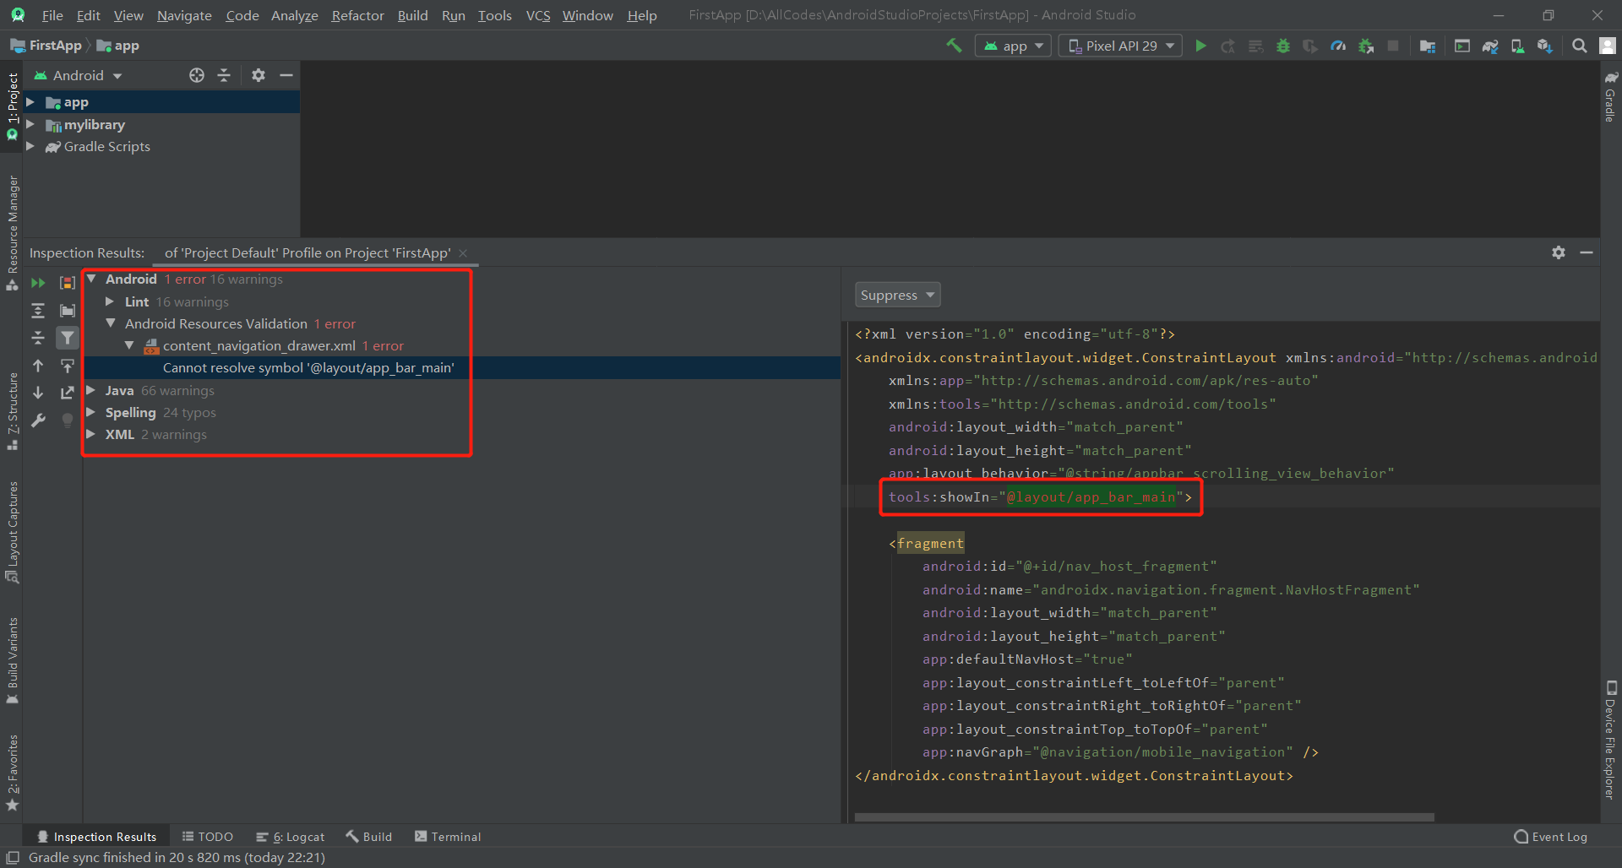The width and height of the screenshot is (1622, 868).
Task: Expand the app module node
Action: coord(30,102)
